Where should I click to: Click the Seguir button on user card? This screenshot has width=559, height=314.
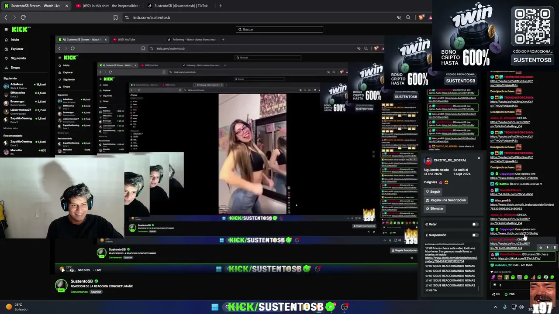coord(433,192)
